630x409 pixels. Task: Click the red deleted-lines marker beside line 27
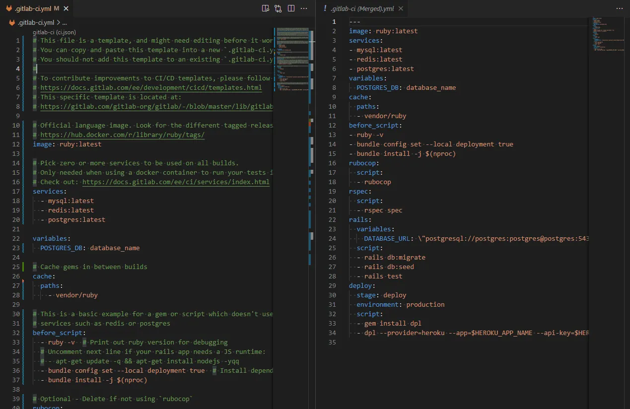click(x=23, y=281)
